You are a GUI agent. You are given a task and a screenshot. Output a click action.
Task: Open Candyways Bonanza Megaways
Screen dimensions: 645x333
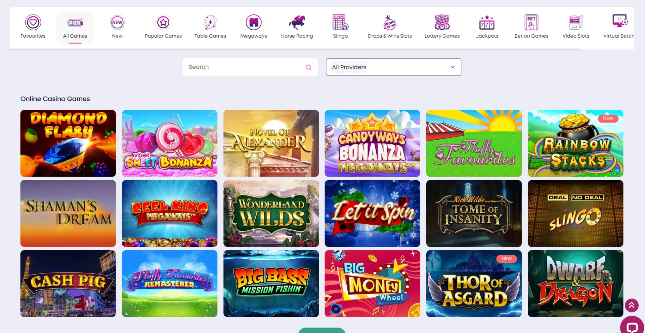pyautogui.click(x=373, y=143)
